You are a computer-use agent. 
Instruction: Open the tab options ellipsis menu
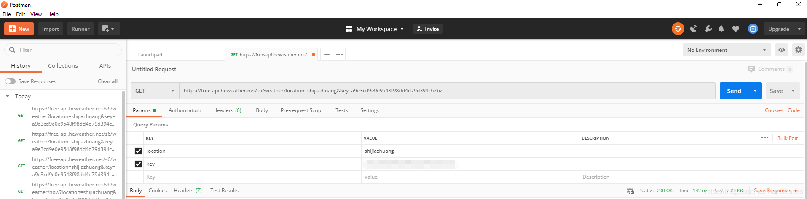click(x=339, y=54)
